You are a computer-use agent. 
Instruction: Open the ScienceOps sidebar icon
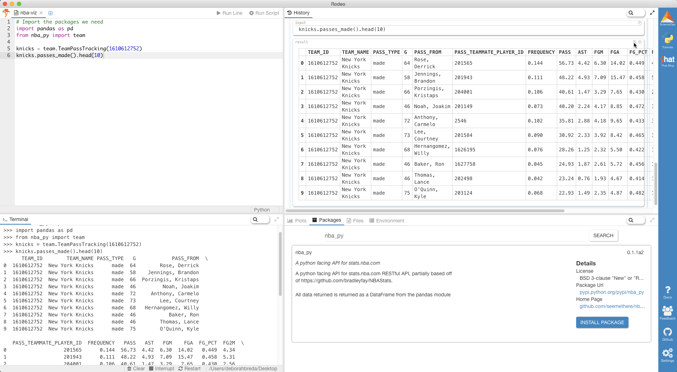coord(667,18)
